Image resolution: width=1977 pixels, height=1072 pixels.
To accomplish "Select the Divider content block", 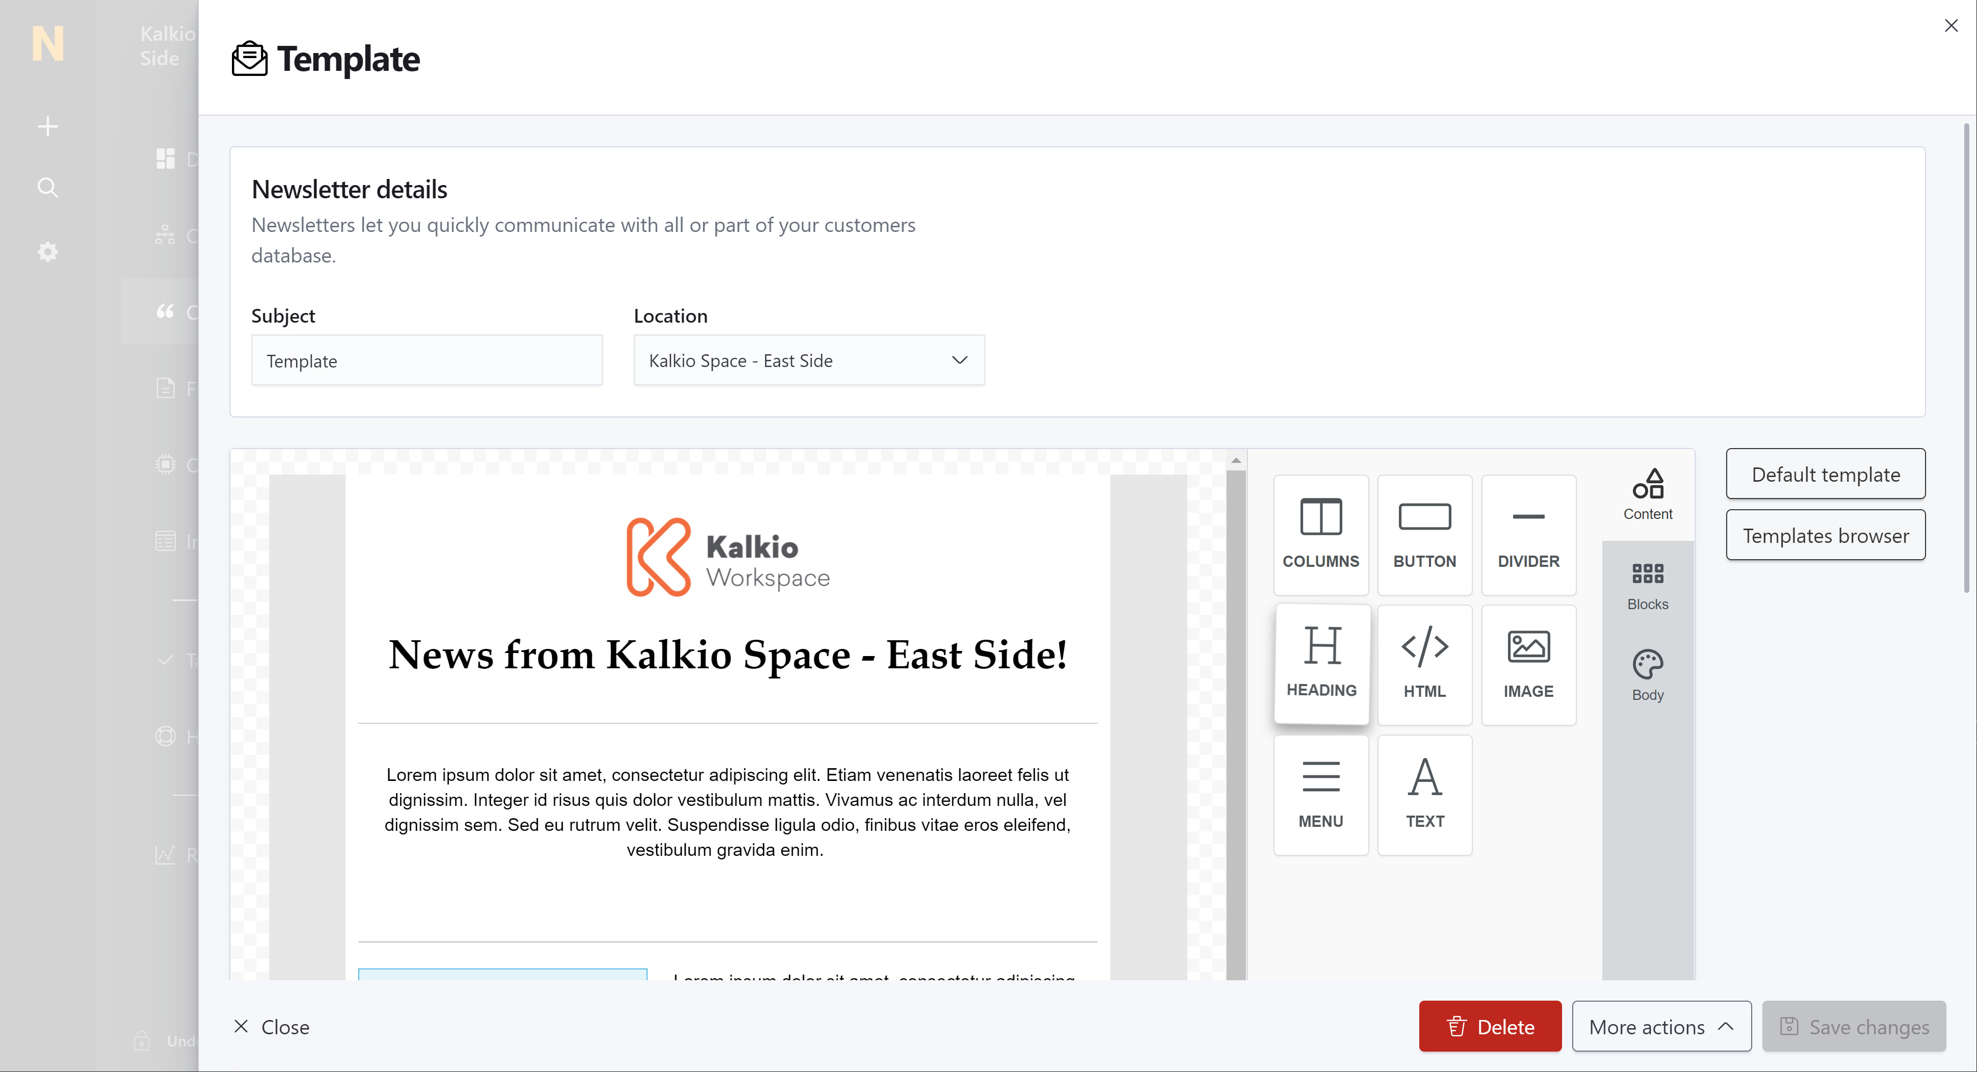I will pos(1528,535).
